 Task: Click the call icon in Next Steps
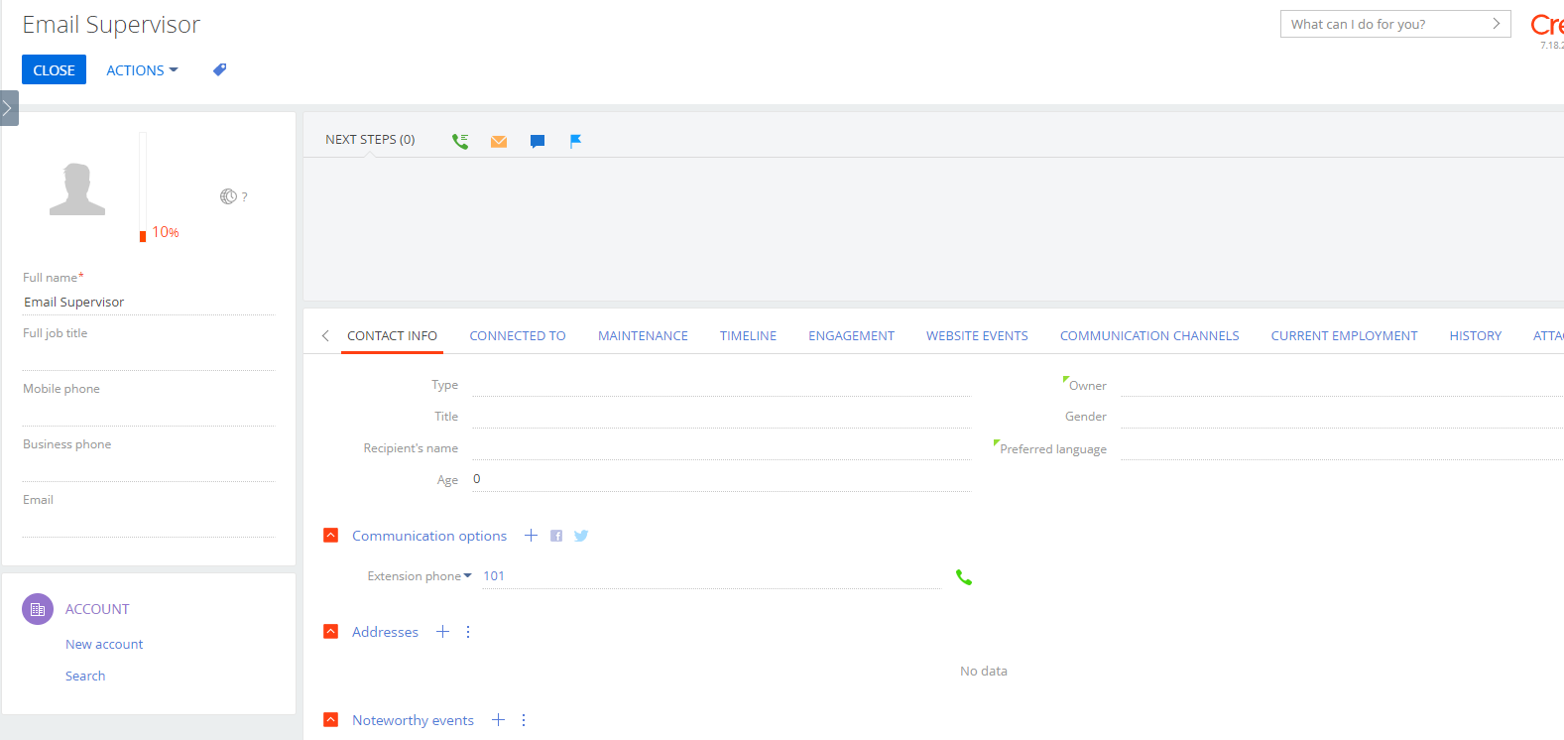(x=460, y=141)
